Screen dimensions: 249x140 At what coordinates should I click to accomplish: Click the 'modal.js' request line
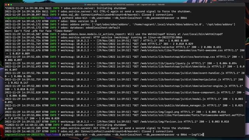click(124, 100)
